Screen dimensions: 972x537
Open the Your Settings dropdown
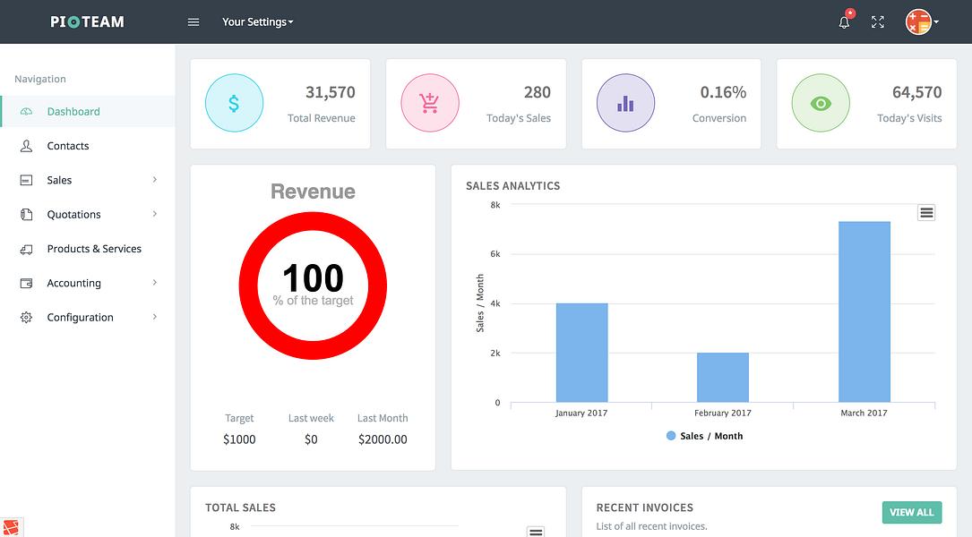[x=258, y=21]
